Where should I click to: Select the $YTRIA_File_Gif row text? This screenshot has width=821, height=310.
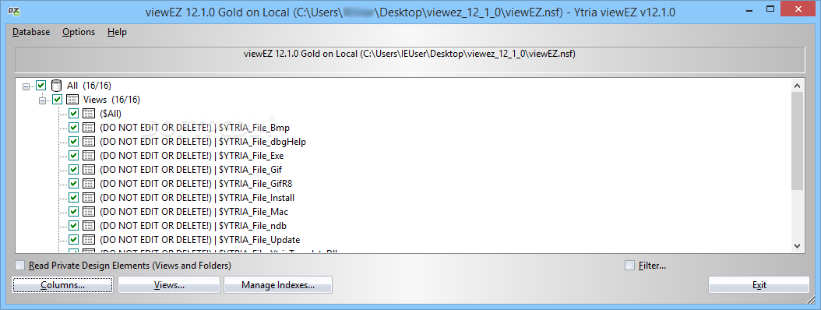(191, 170)
